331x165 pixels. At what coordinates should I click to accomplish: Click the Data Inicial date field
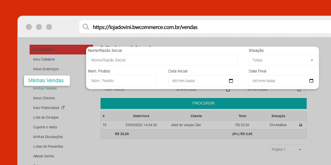click(203, 81)
